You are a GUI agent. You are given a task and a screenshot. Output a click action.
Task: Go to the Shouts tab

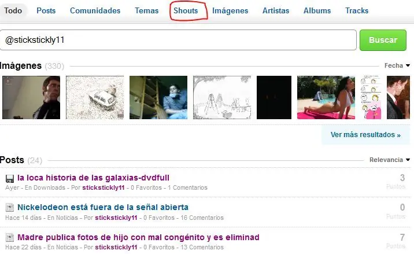[x=186, y=10]
